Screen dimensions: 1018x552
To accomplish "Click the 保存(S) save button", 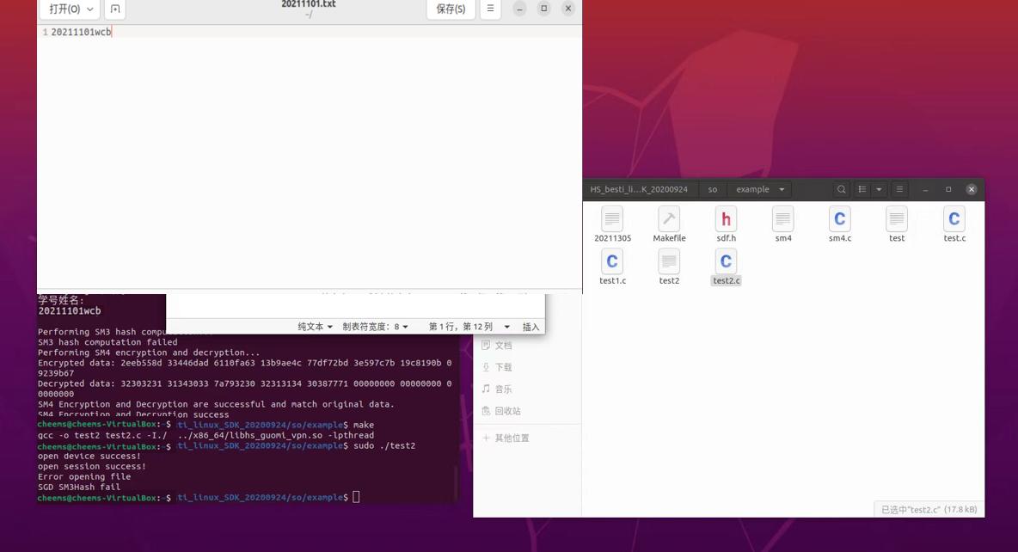I will (x=451, y=9).
